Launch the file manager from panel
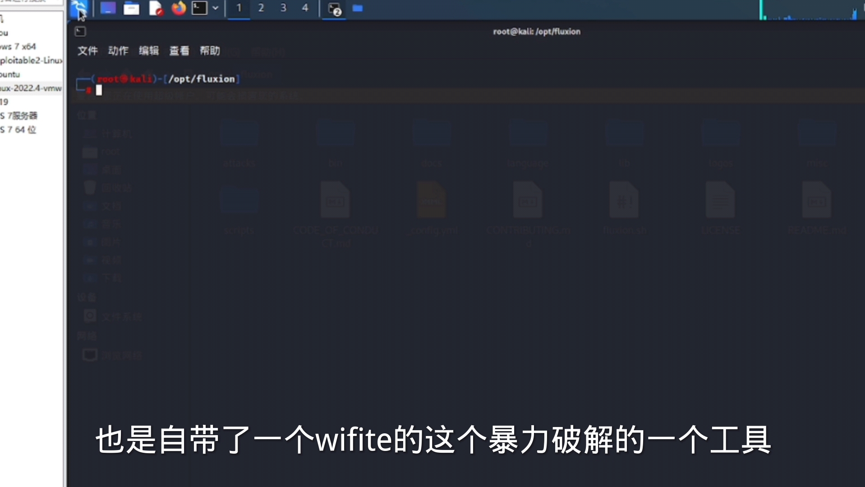 (x=131, y=8)
